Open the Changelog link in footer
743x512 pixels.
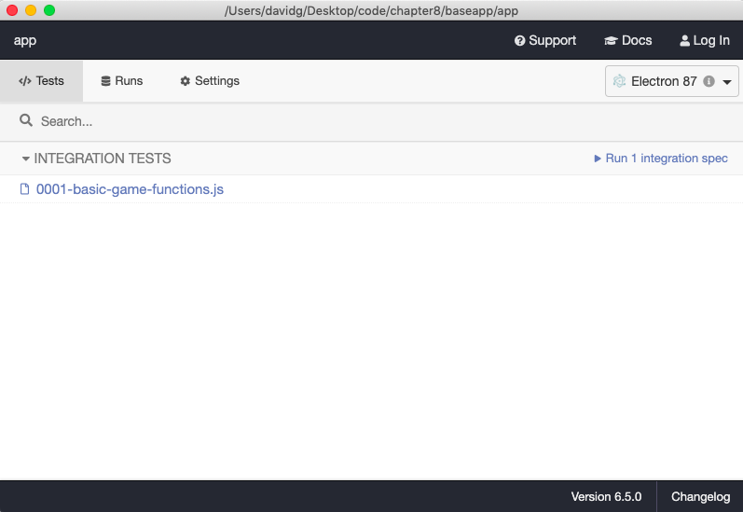pyautogui.click(x=700, y=497)
